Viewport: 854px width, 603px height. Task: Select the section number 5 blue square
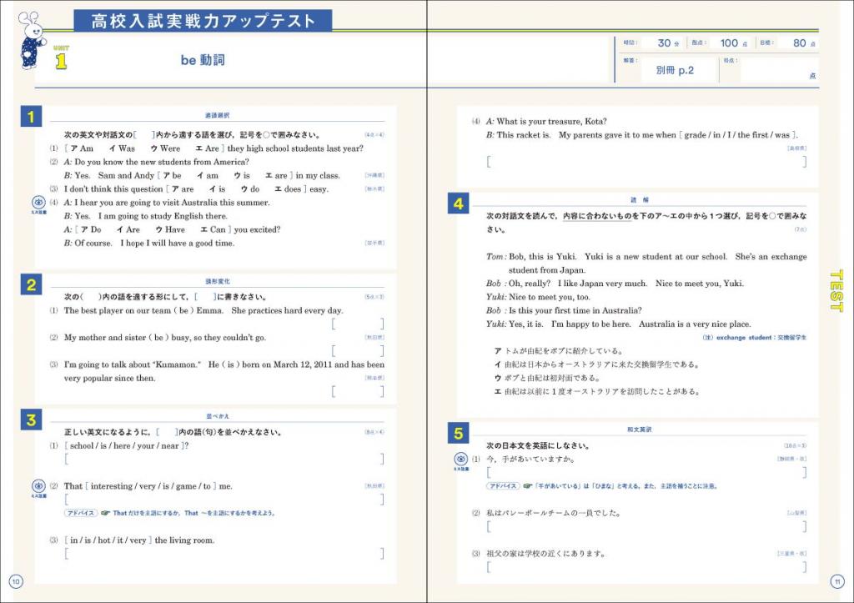coord(457,431)
